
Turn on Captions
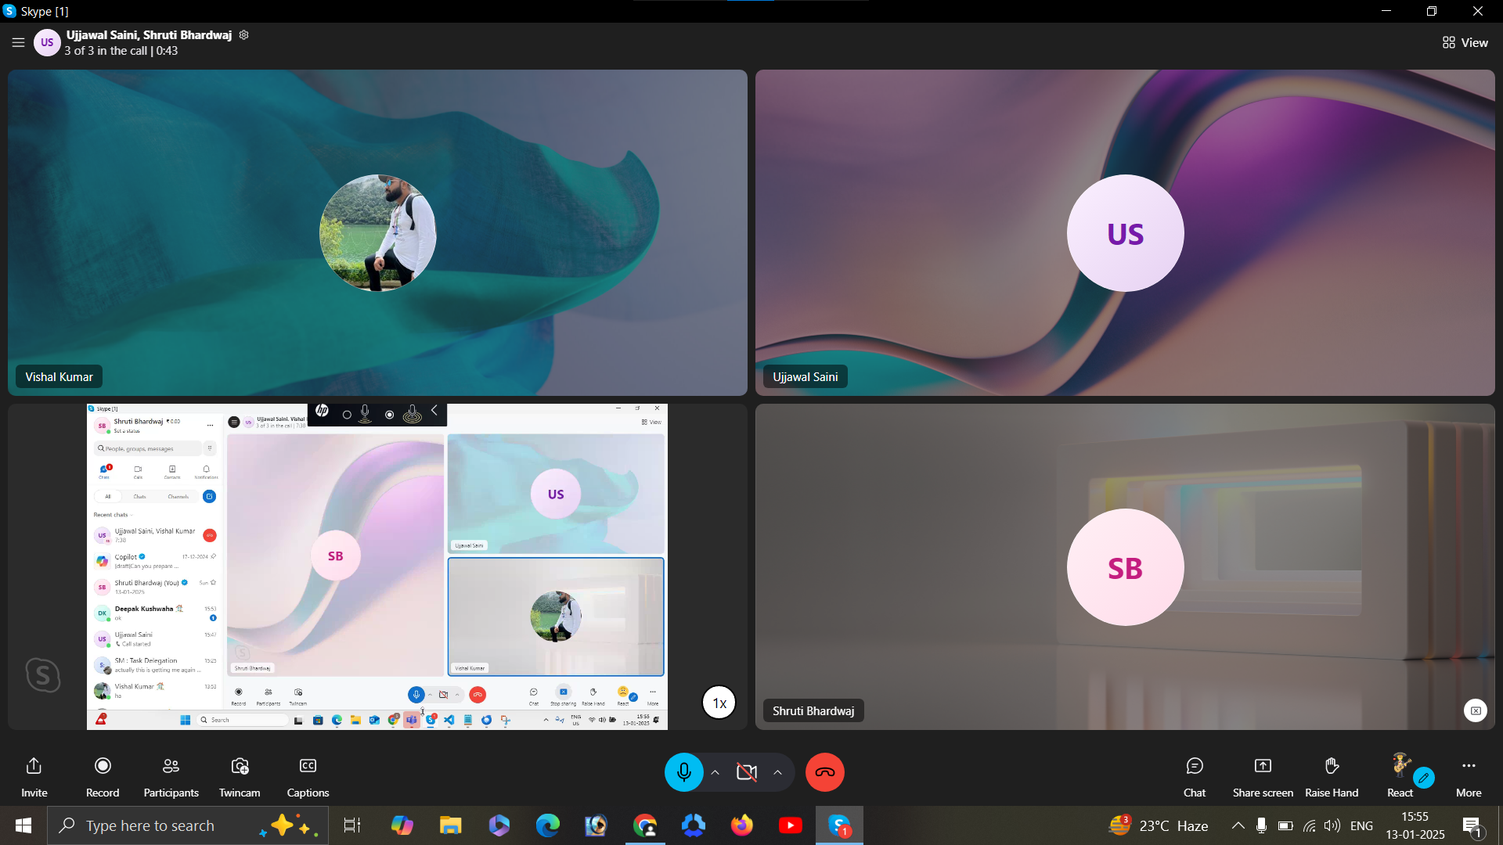click(308, 777)
